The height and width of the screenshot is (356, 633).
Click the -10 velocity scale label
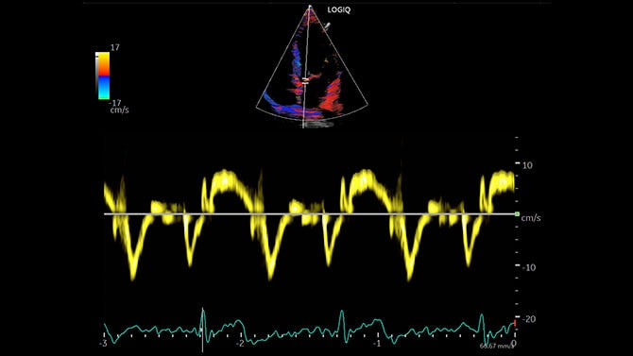tap(529, 267)
